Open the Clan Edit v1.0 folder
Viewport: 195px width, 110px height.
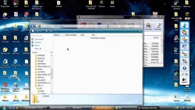pyautogui.click(x=91, y=5)
